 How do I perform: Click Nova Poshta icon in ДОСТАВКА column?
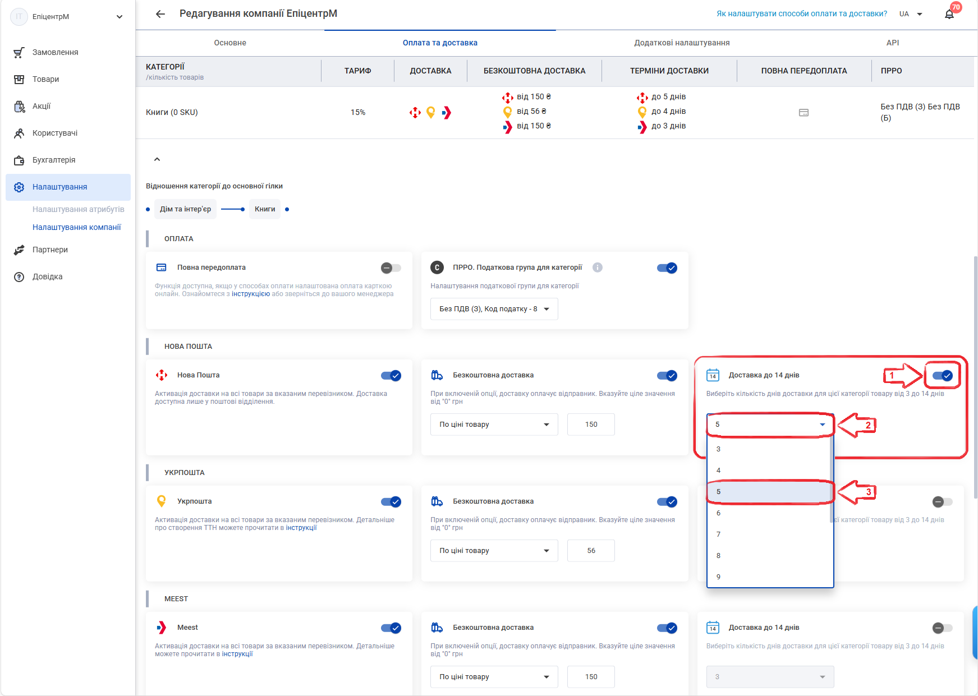415,113
